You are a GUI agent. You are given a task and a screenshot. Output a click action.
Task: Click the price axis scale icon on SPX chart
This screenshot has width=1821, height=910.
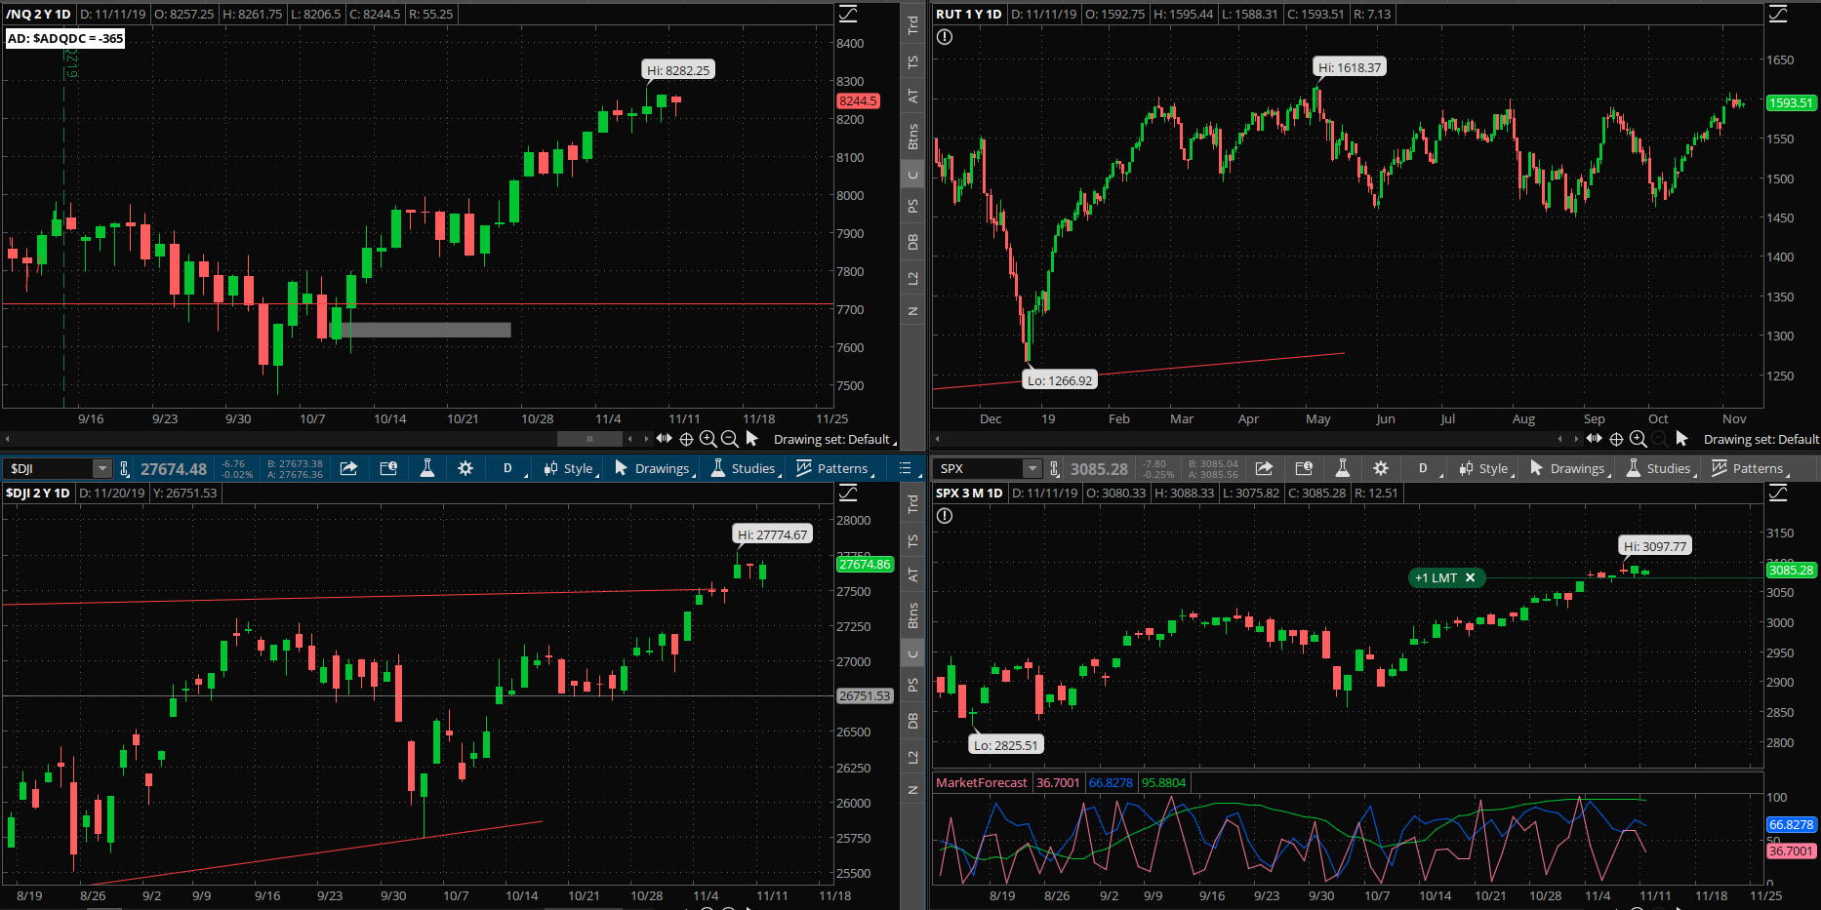click(1778, 493)
